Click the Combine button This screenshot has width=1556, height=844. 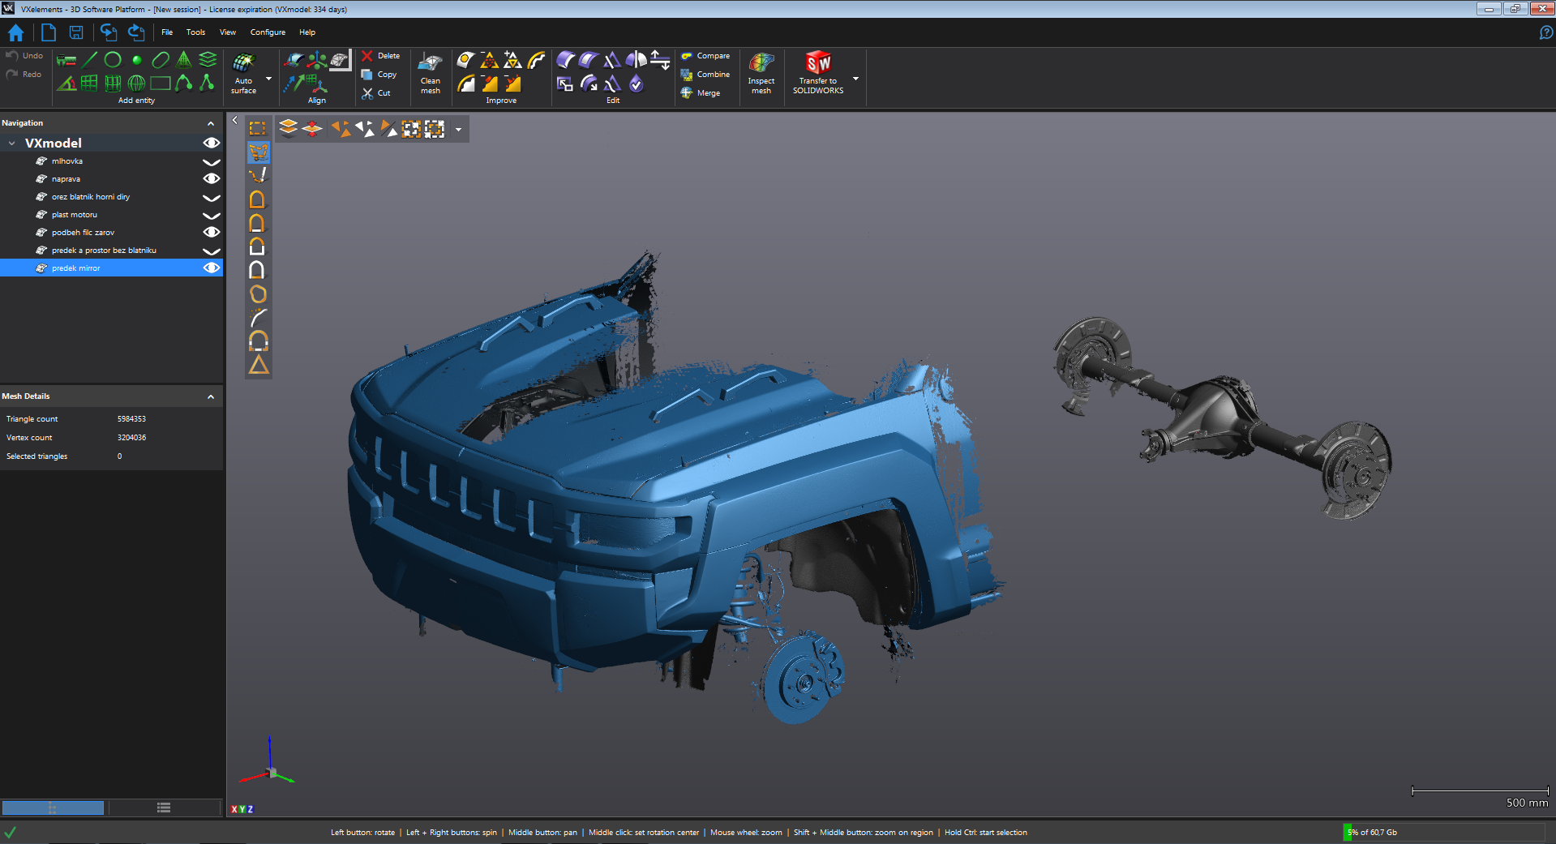pyautogui.click(x=705, y=75)
